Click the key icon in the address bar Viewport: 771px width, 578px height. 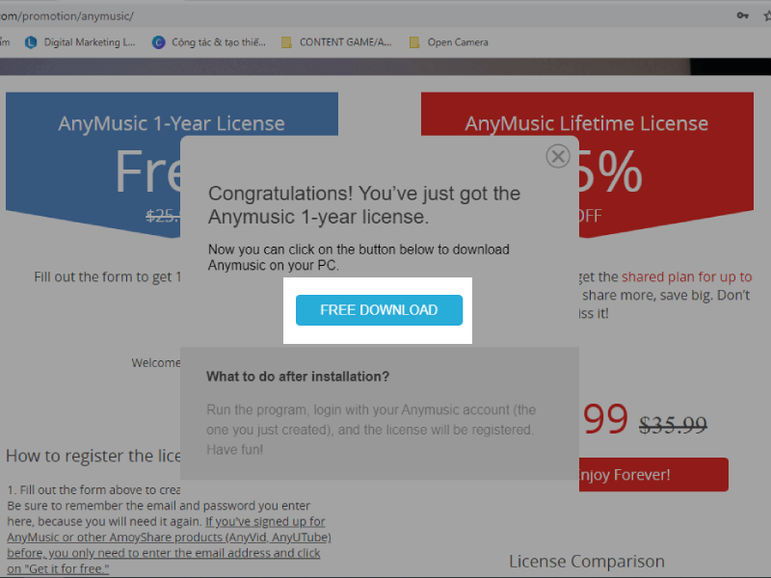(742, 15)
